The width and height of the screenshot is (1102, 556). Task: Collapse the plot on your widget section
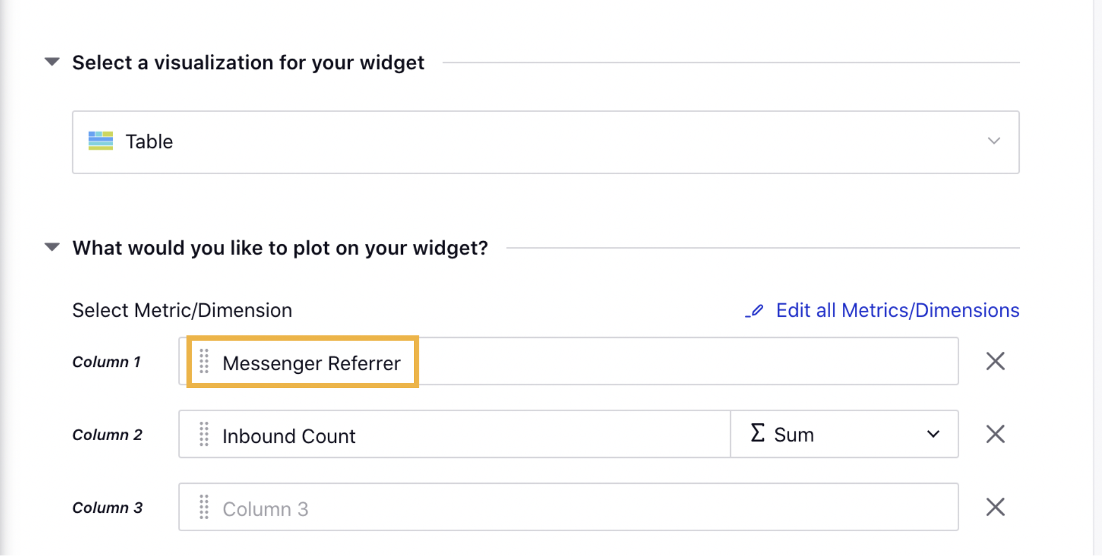(52, 247)
